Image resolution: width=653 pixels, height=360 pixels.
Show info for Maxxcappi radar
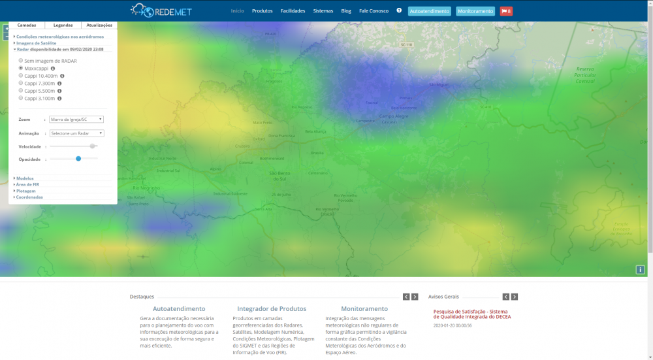[53, 68]
